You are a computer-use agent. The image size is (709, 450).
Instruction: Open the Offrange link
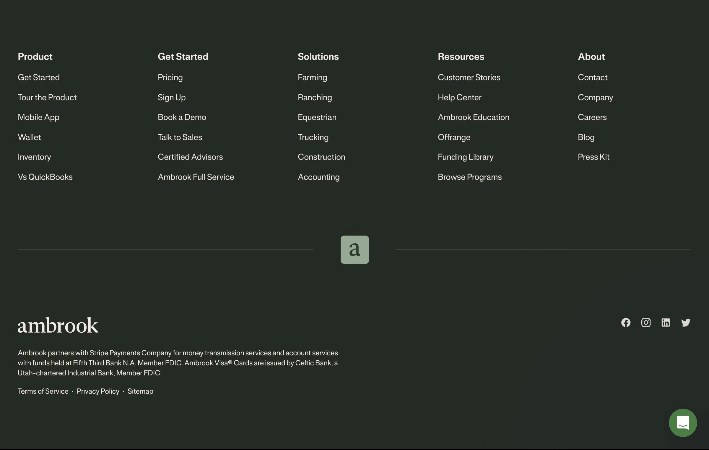[x=454, y=137]
